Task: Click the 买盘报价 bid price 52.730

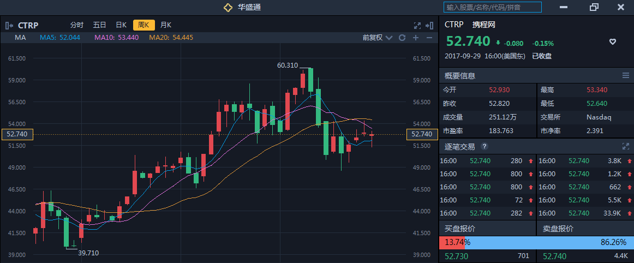Action: click(457, 256)
